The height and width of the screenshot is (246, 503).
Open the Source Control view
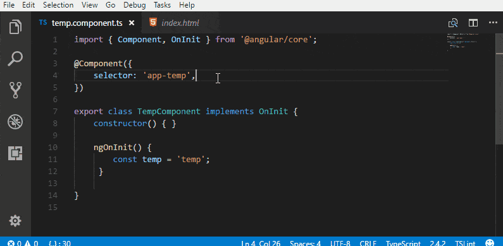pos(15,90)
